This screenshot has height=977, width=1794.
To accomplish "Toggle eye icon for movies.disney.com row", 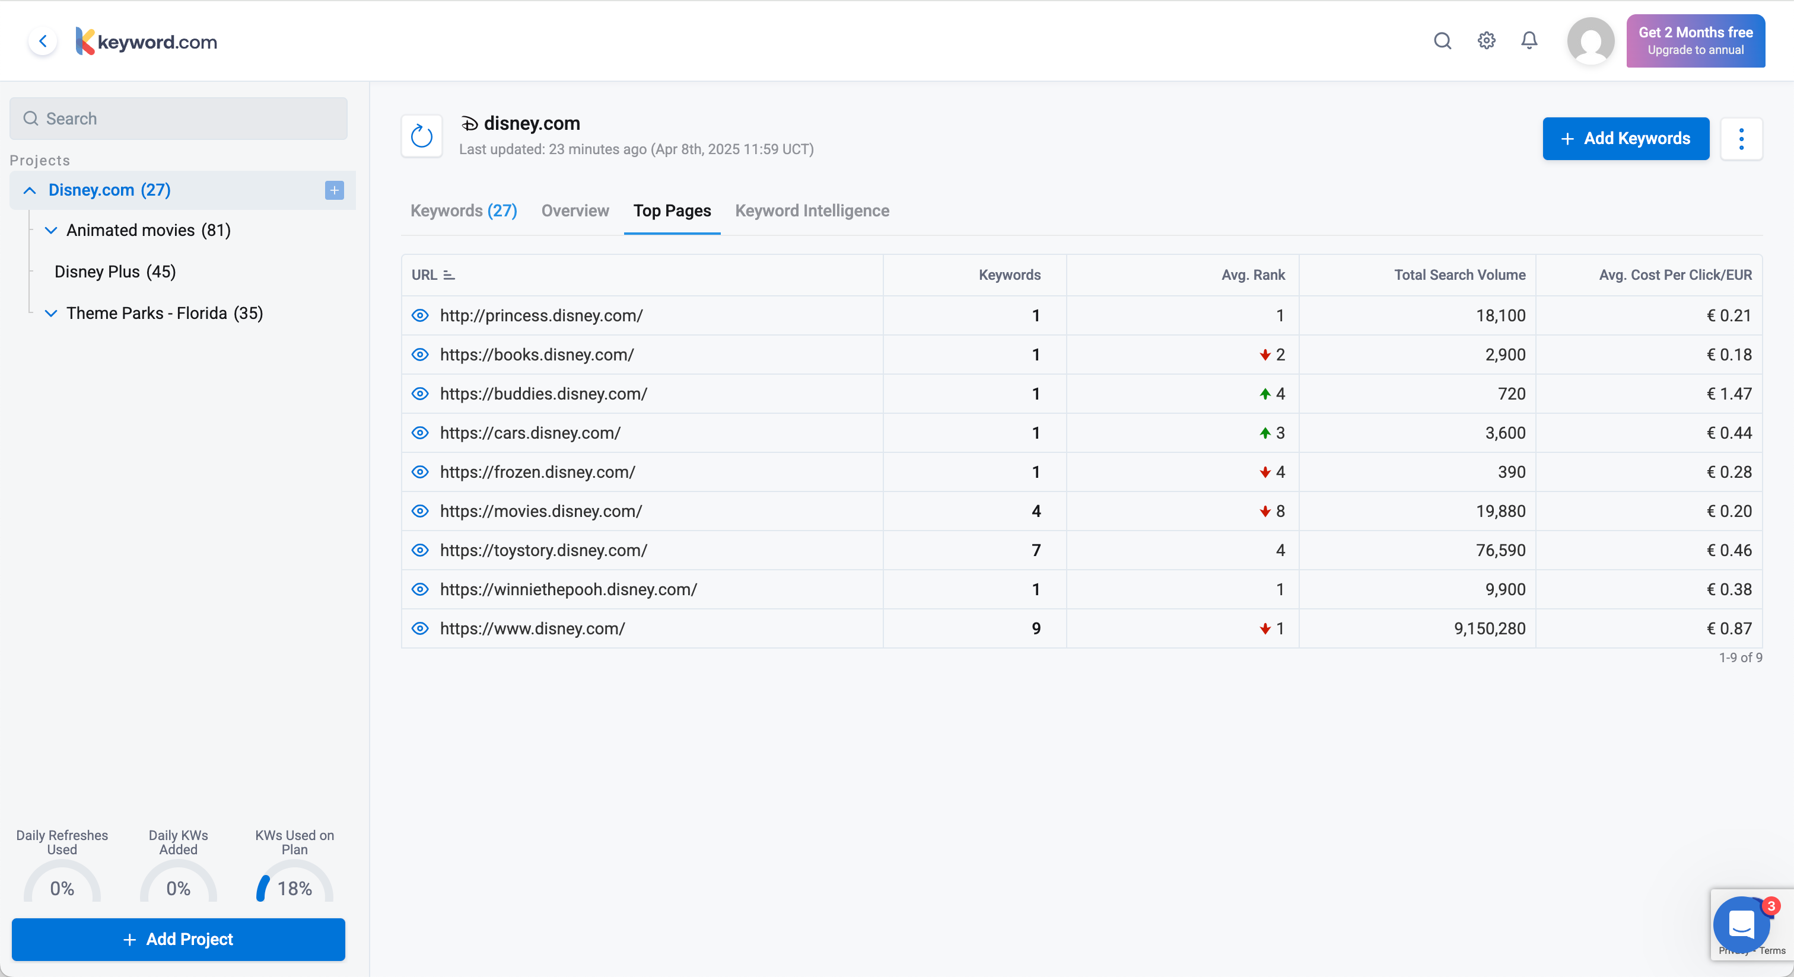I will pos(420,511).
